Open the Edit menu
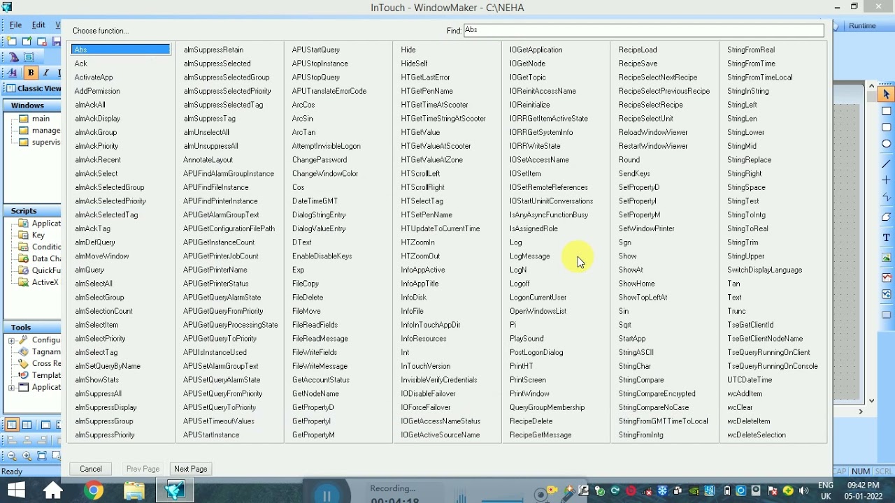Image resolution: width=895 pixels, height=503 pixels. 38,25
